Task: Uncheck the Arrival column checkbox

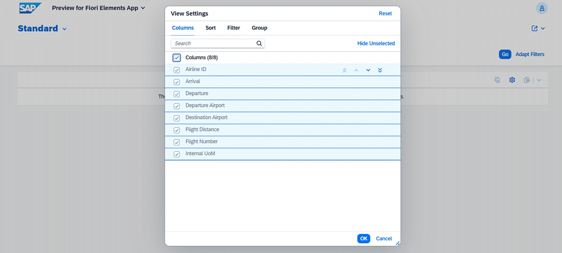Action: [x=177, y=82]
